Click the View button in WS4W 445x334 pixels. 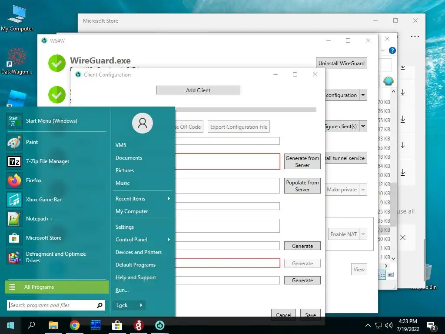(359, 270)
